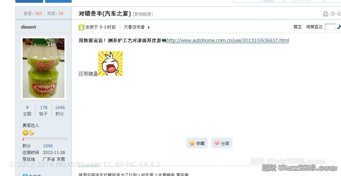The image size is (341, 176).
Task: Click the laughing rabbit emoticon image
Action: click(110, 63)
